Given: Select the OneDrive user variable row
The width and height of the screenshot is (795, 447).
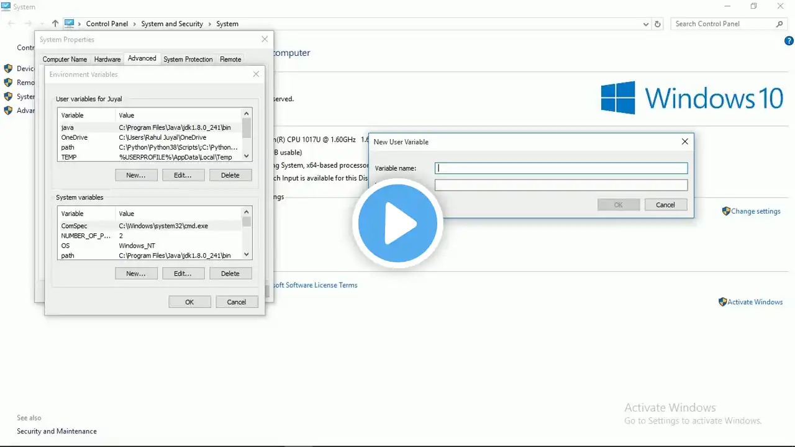Looking at the screenshot, I should [x=150, y=137].
